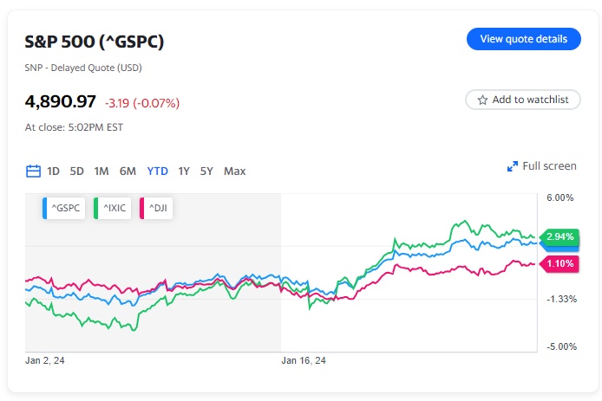The height and width of the screenshot is (401, 602).
Task: Select the 1D time range
Action: click(54, 171)
